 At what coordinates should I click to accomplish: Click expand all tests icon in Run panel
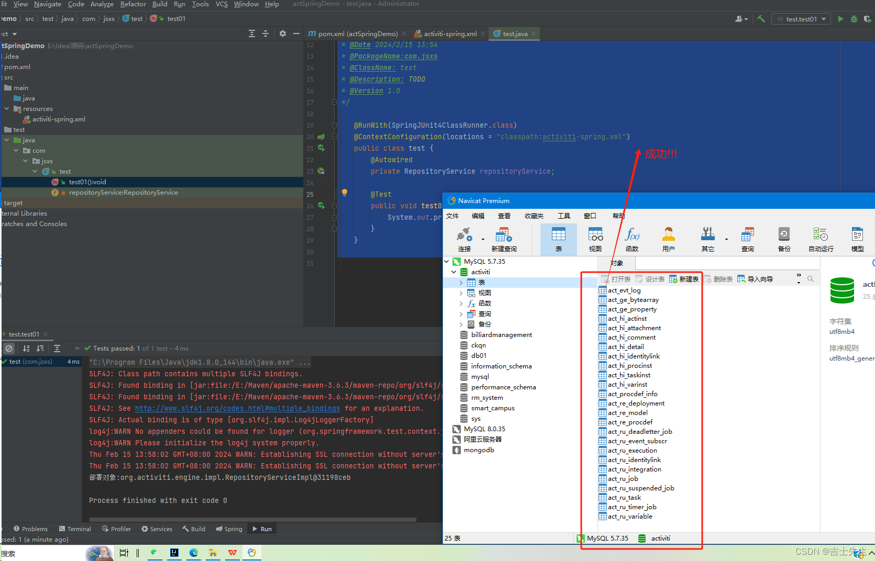click(x=57, y=349)
